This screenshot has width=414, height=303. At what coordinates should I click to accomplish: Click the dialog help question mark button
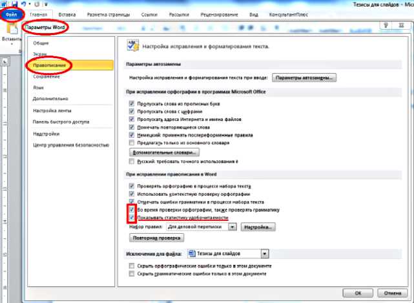coord(386,26)
